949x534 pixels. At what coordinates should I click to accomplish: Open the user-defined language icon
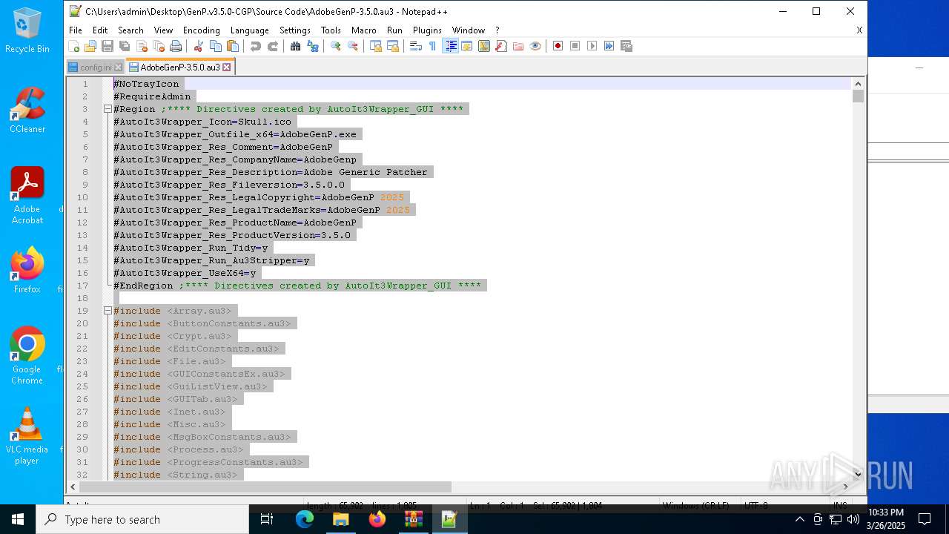pos(467,46)
